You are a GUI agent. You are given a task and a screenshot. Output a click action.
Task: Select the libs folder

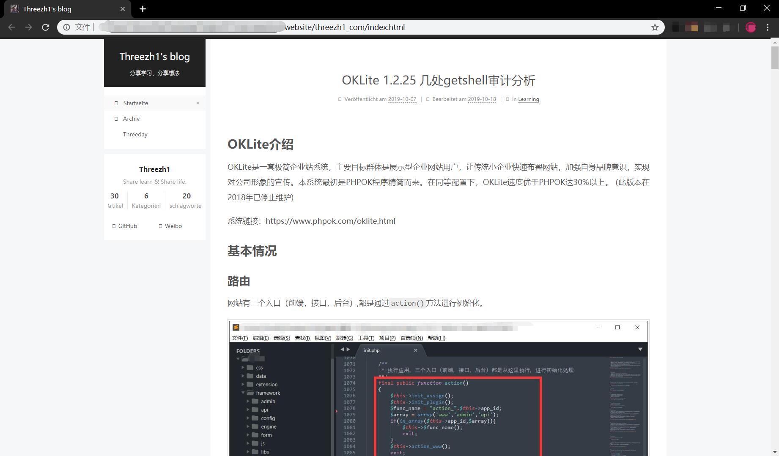coord(265,452)
